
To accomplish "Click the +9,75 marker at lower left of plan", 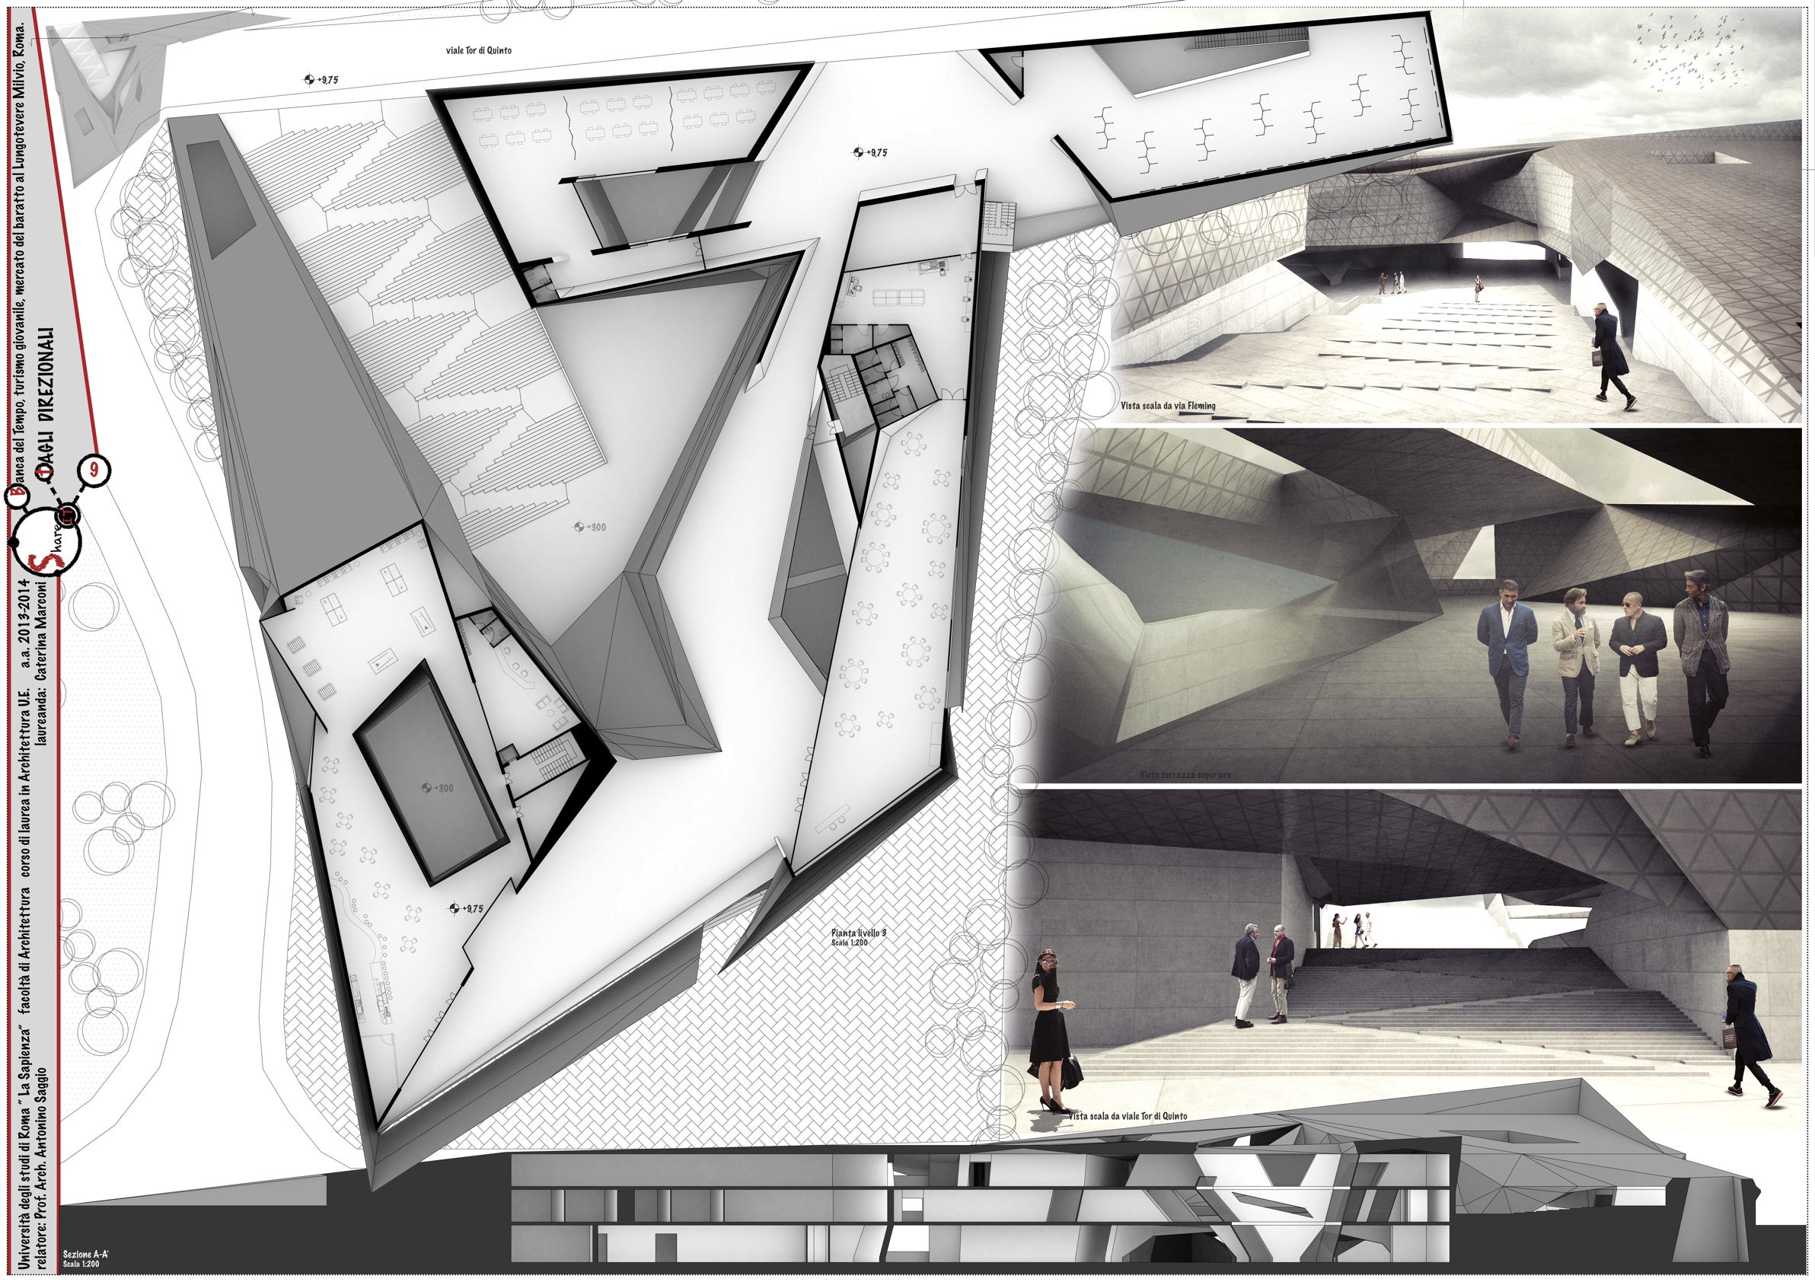I will [x=466, y=909].
